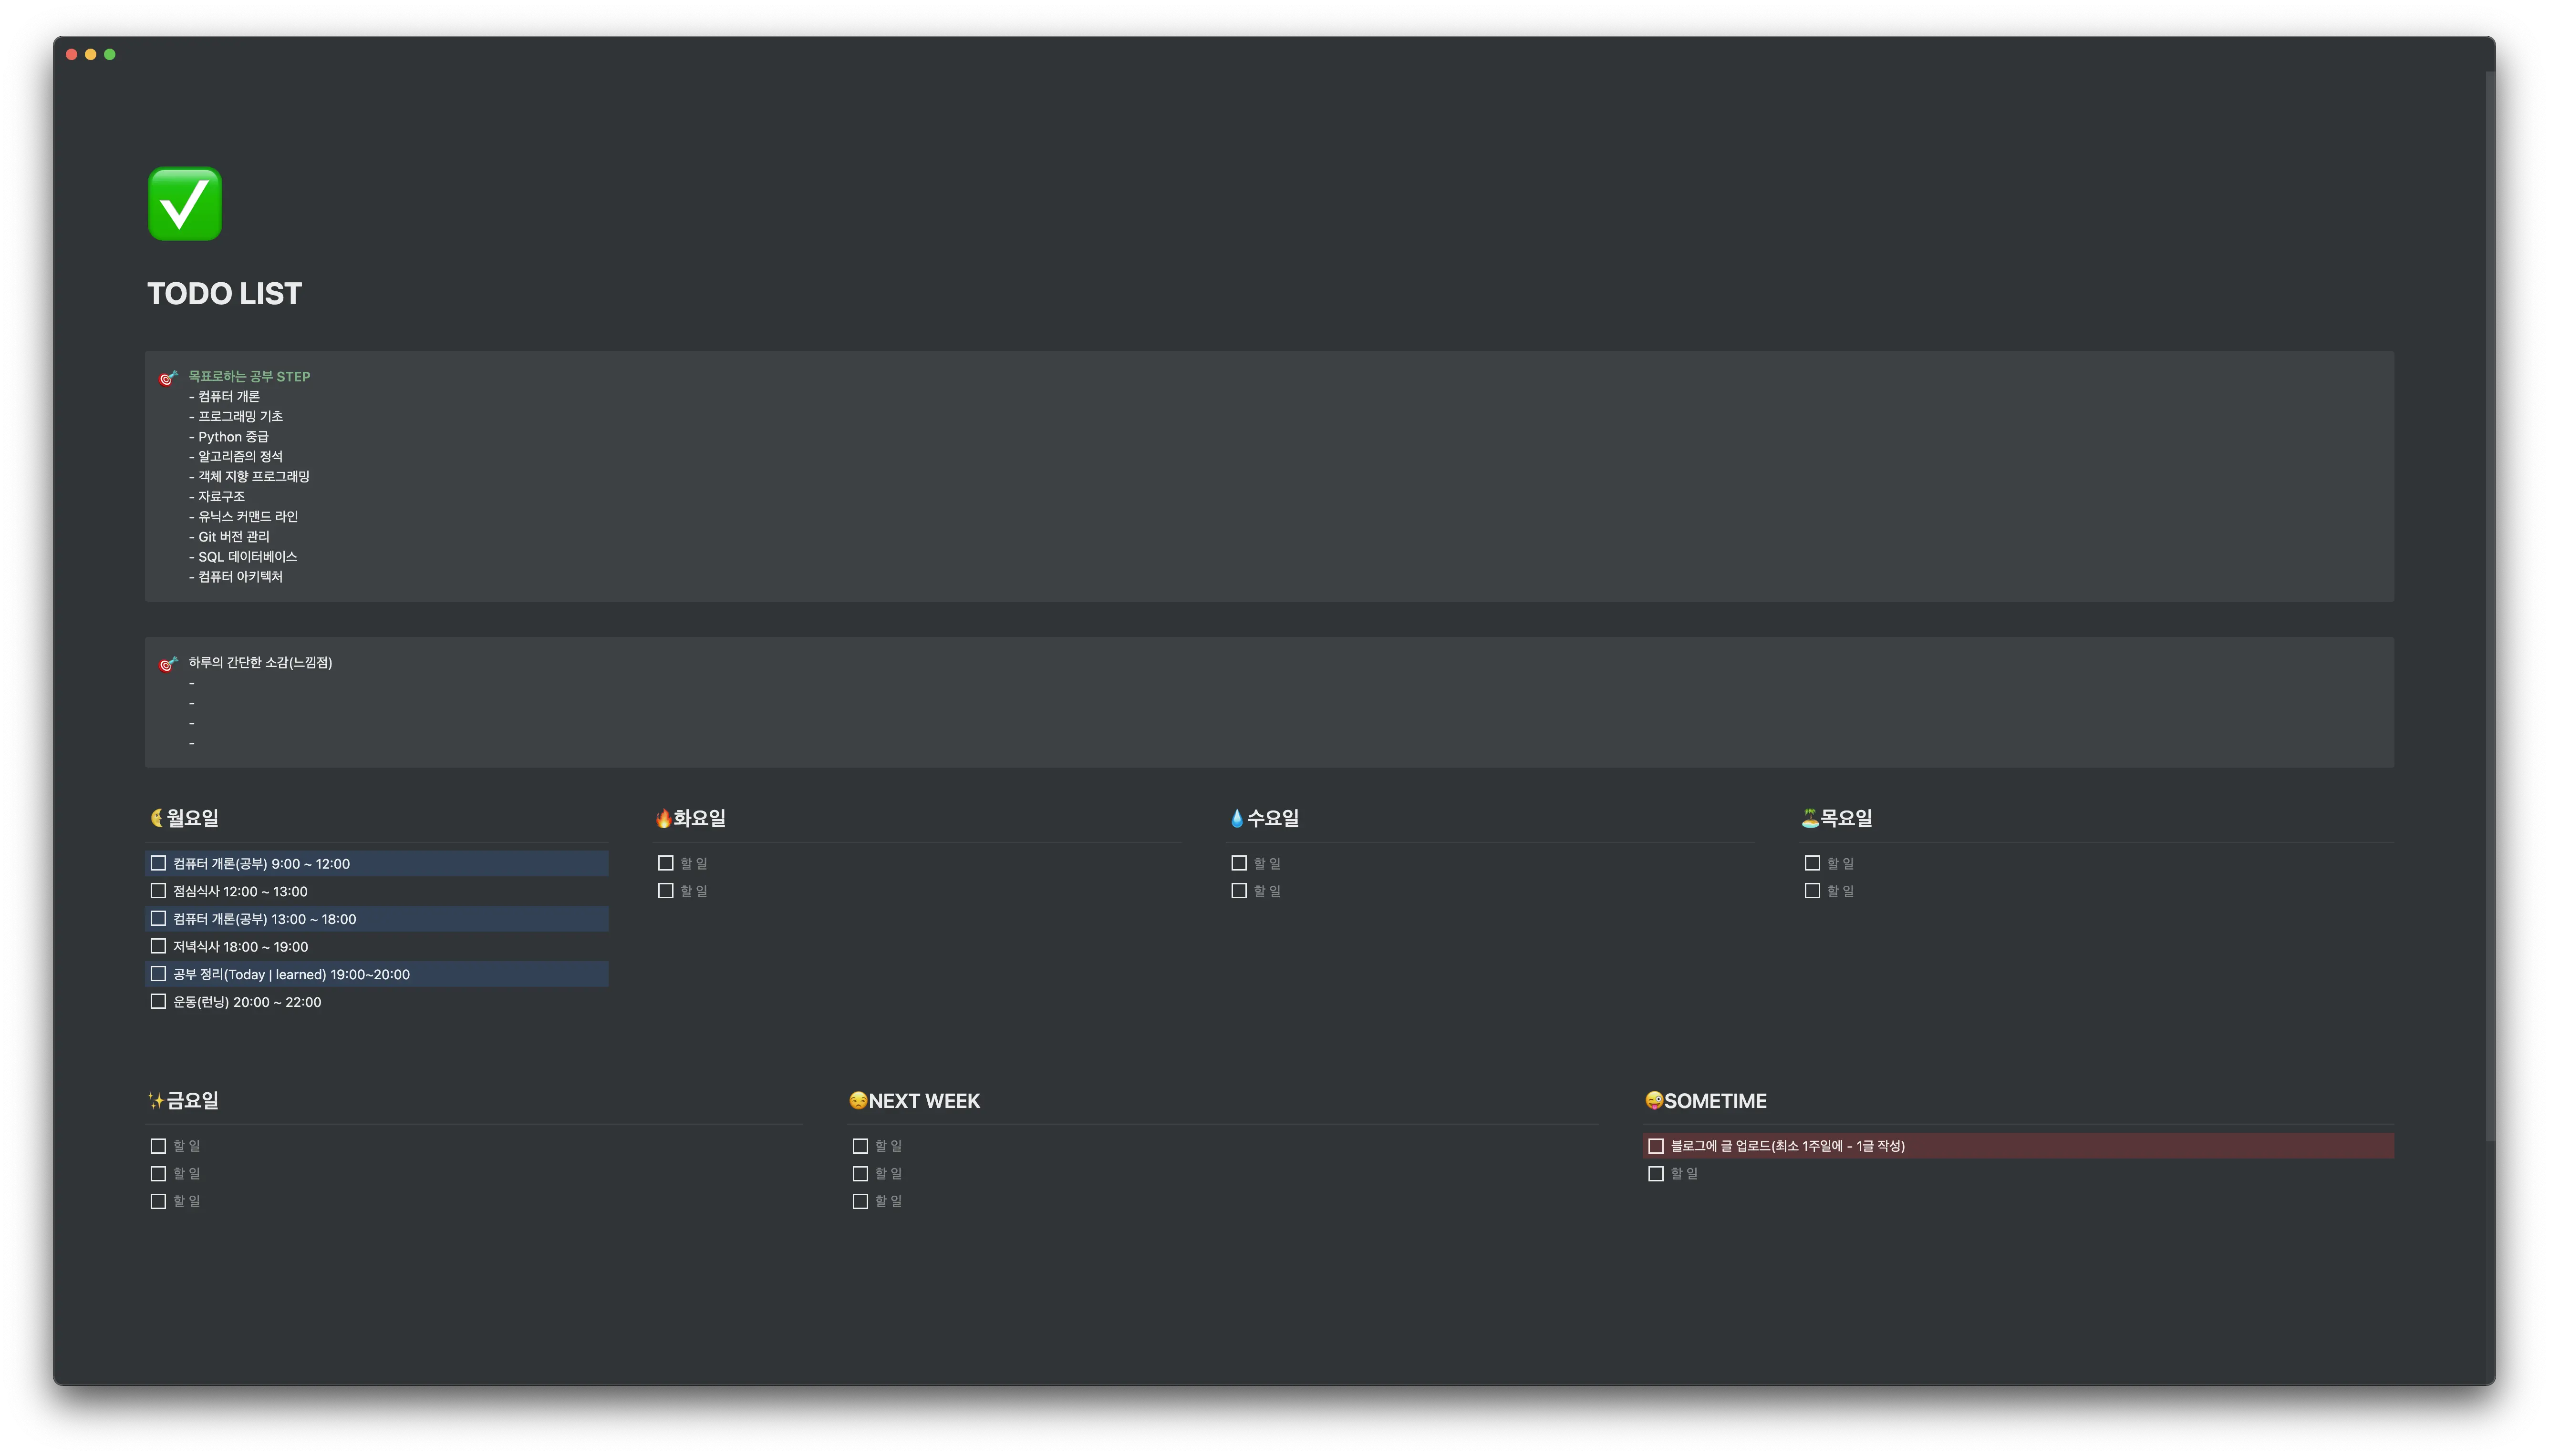This screenshot has height=1456, width=2549.
Task: Tick the last empty checkbox under NEXT WEEK
Action: [x=860, y=1201]
